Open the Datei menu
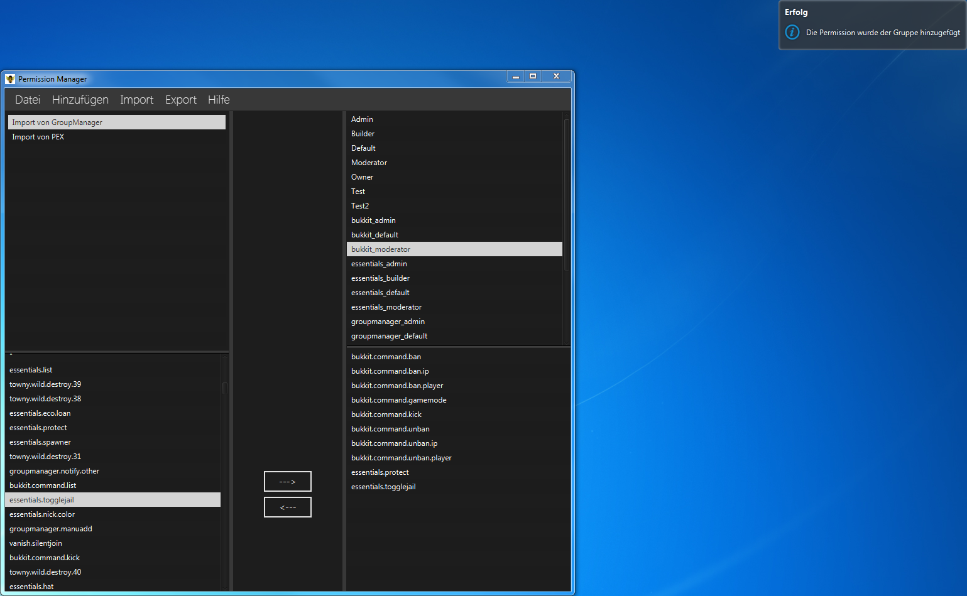 click(x=28, y=100)
